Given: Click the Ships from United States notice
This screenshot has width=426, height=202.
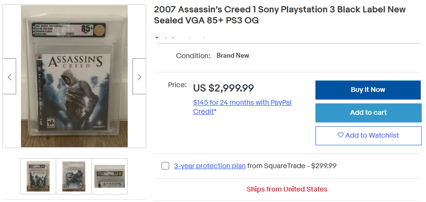Looking at the screenshot, I should [287, 189].
